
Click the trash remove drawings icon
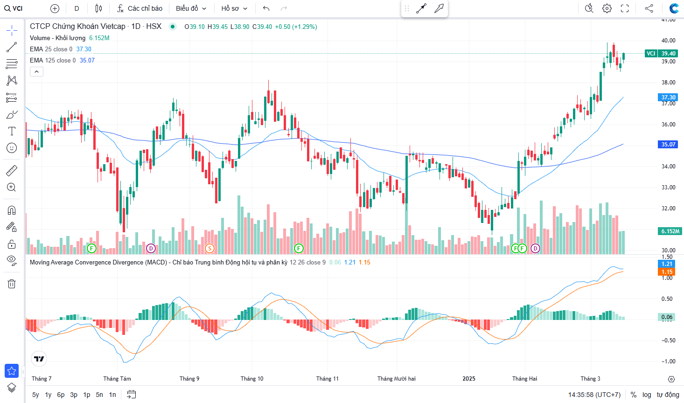point(12,284)
